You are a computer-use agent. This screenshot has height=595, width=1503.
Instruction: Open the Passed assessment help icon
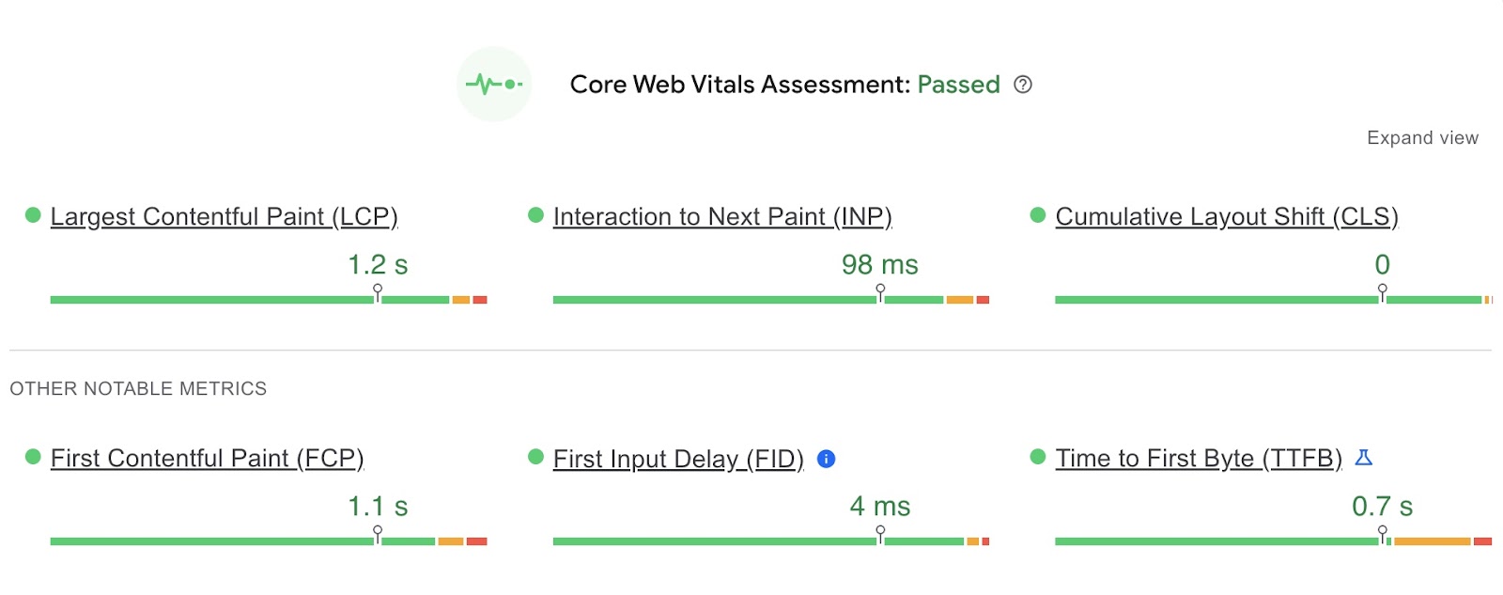(1023, 85)
